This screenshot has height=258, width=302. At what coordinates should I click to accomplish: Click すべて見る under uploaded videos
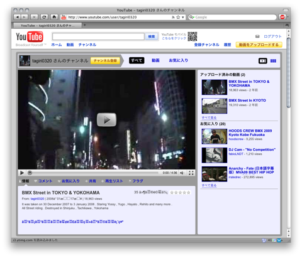209,117
